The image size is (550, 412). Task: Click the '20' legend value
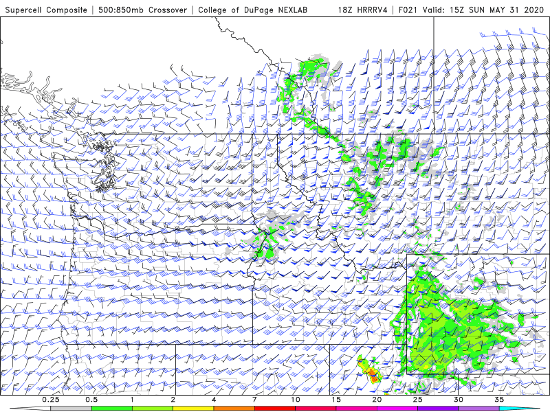click(377, 400)
